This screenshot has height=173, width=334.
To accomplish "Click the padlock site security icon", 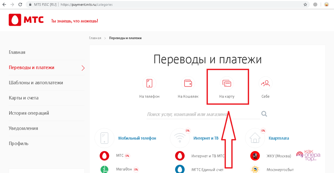I will pos(30,5).
